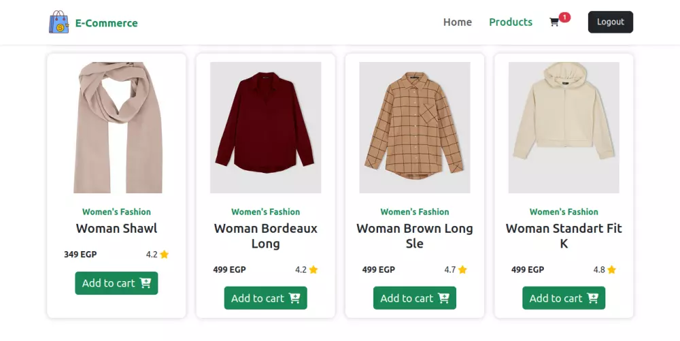Add Woman Bordeaux Long to cart
Screen dimensions: 680x341
point(265,298)
